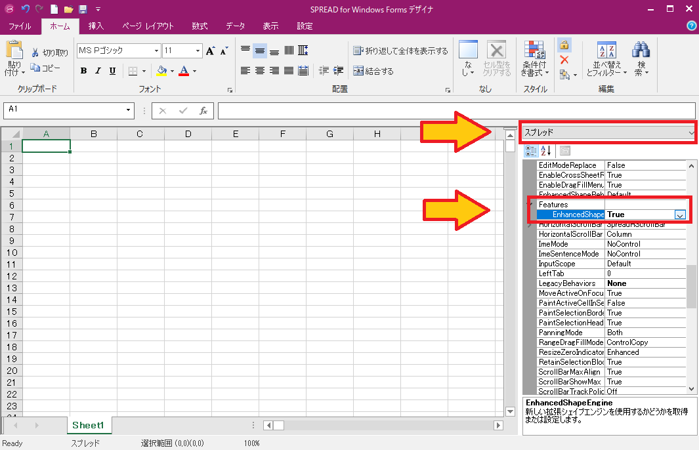699x450 pixels.
Task: Switch to the 挿入 ribbon tab
Action: [96, 26]
